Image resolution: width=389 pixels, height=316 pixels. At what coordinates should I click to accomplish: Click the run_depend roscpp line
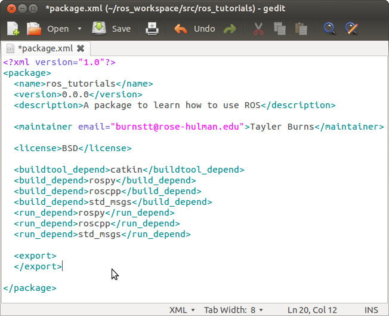[x=97, y=223]
